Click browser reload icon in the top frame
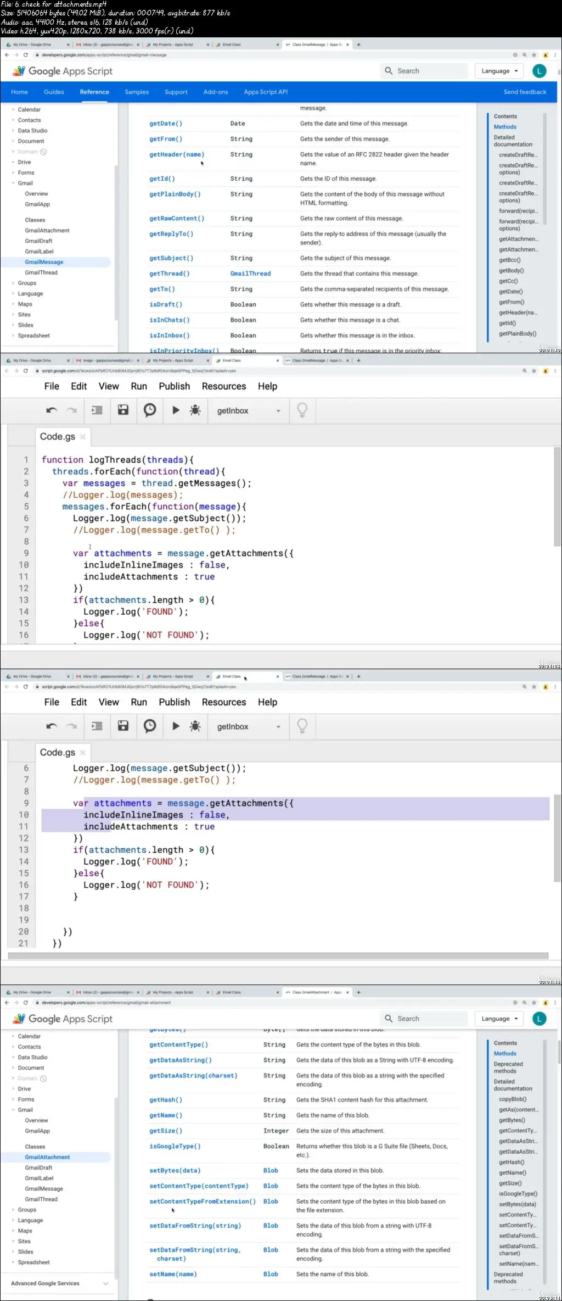 25,55
